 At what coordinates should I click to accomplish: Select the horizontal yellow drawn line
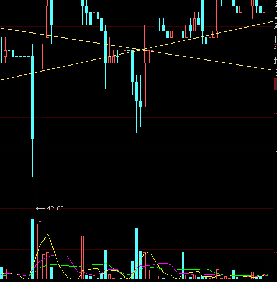click(x=137, y=145)
